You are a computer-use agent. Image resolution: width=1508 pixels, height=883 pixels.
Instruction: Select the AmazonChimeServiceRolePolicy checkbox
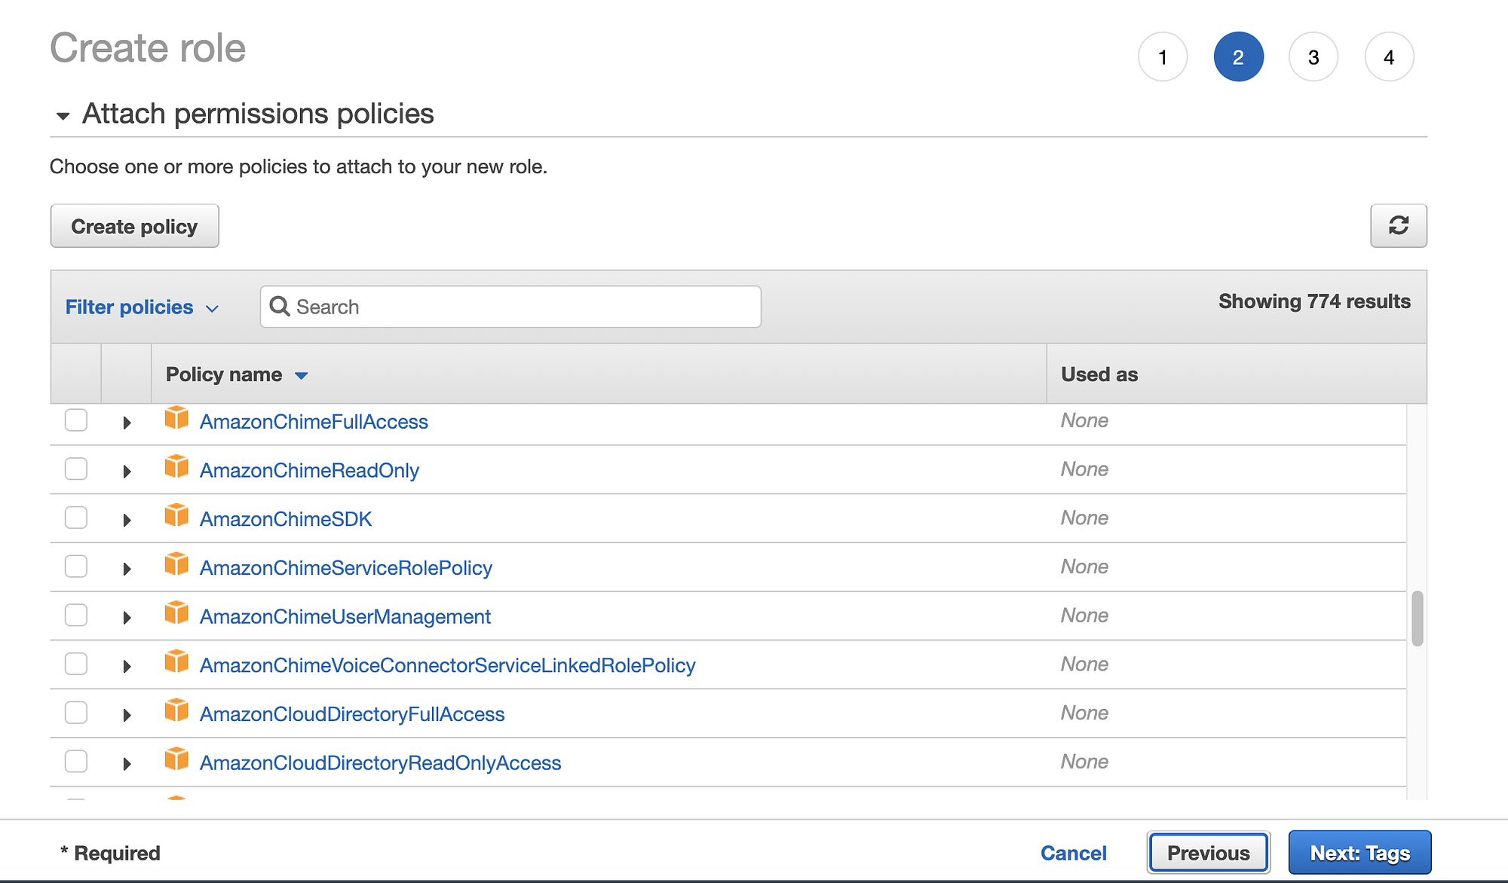76,566
